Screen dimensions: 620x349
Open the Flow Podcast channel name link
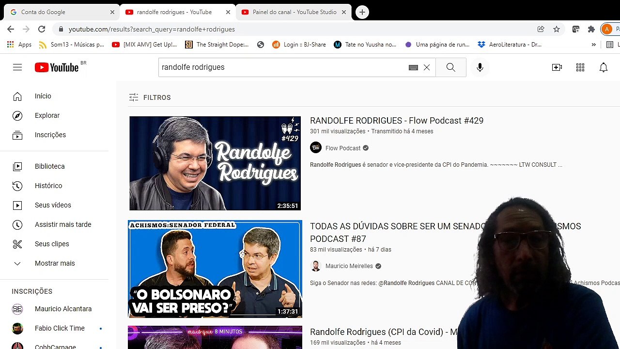point(343,148)
